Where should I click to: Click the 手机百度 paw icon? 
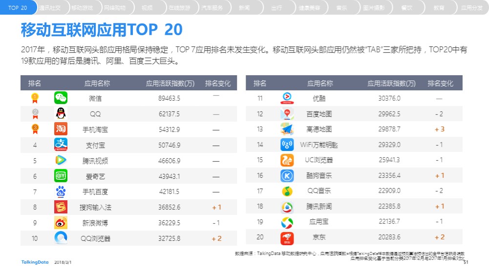coord(61,191)
